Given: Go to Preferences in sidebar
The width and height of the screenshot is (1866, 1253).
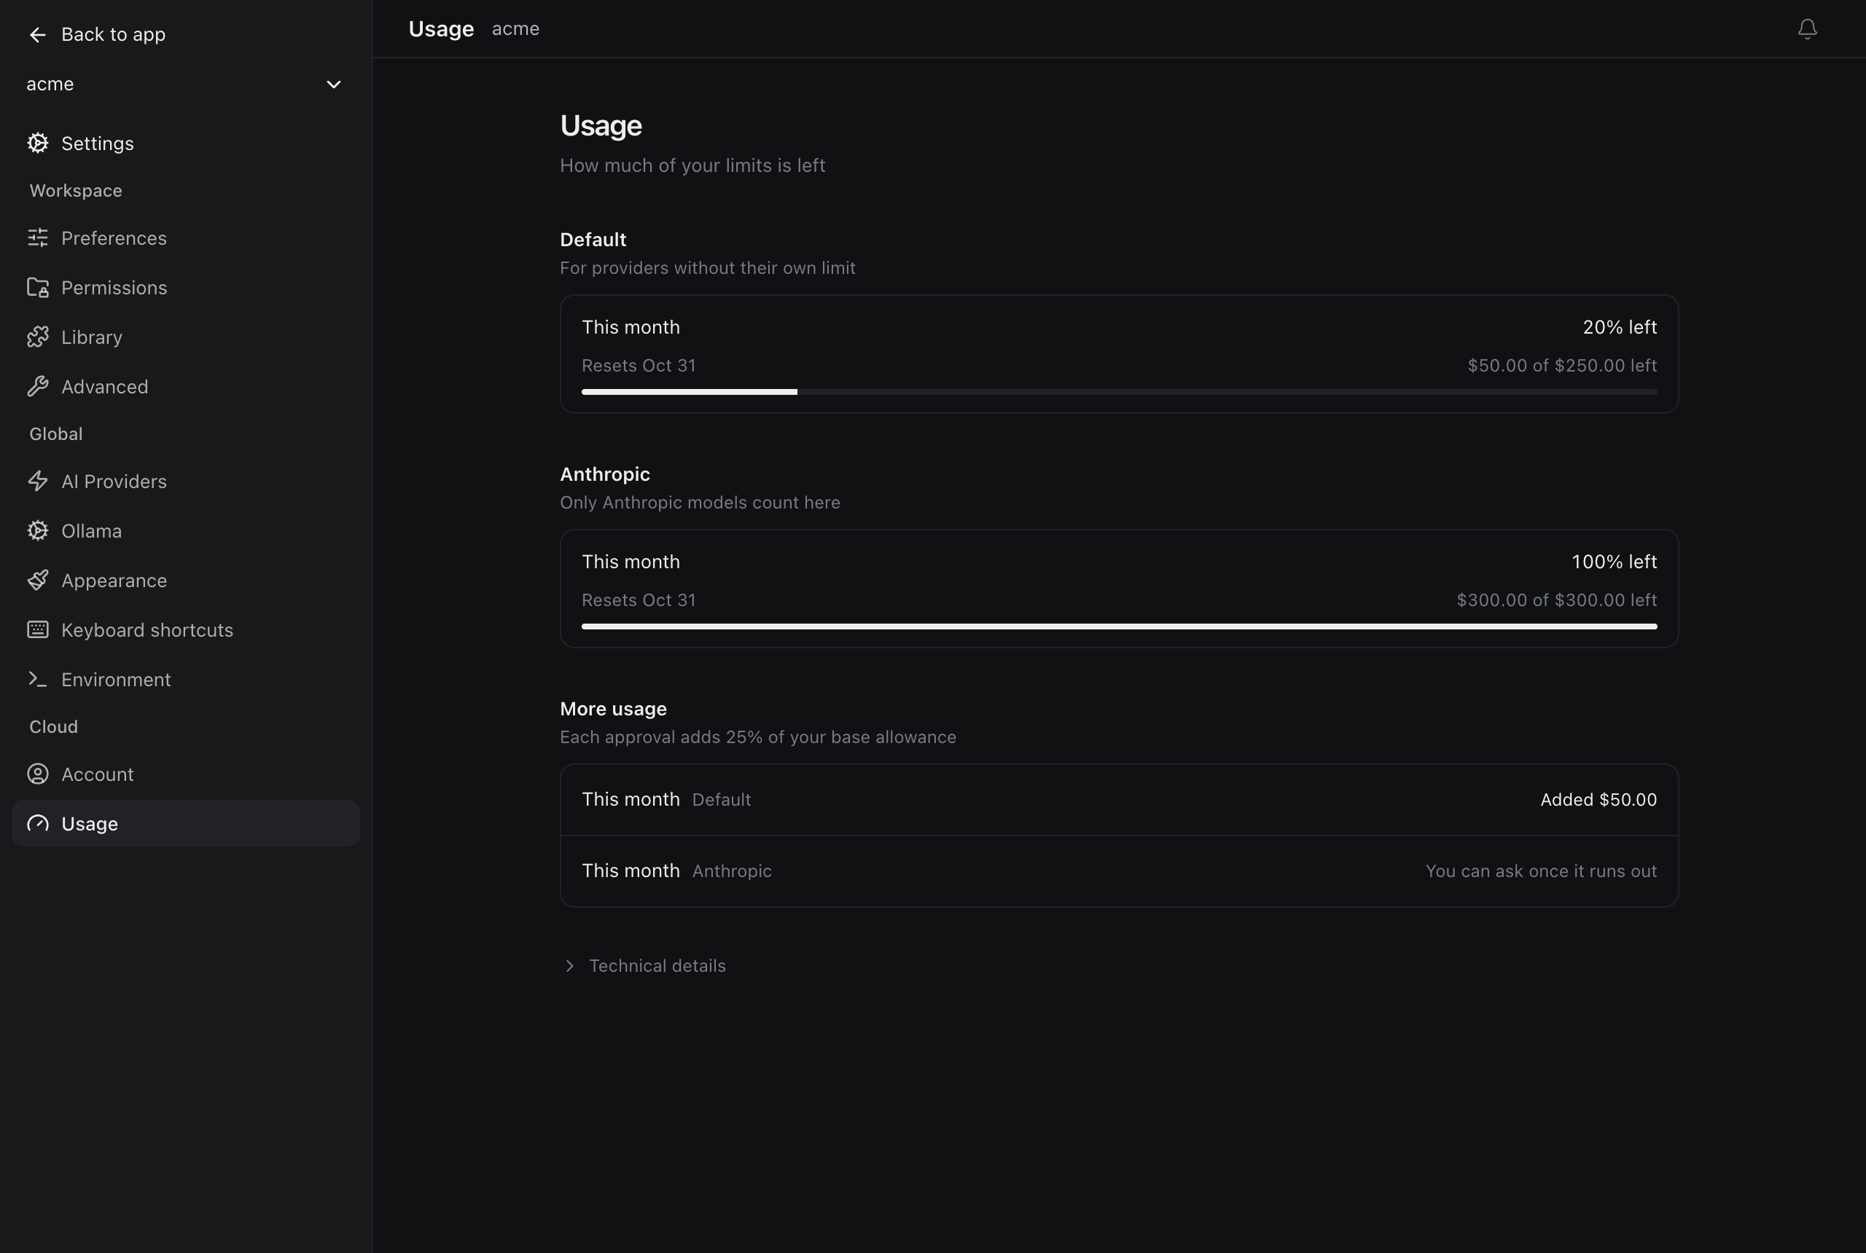Looking at the screenshot, I should tap(185, 238).
